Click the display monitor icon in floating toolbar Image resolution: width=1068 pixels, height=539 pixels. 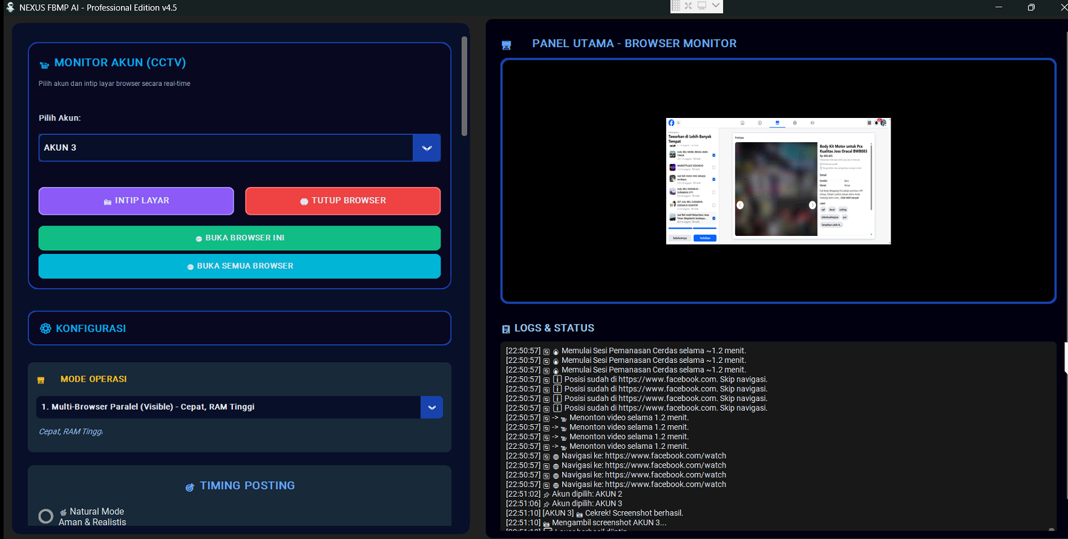click(702, 5)
